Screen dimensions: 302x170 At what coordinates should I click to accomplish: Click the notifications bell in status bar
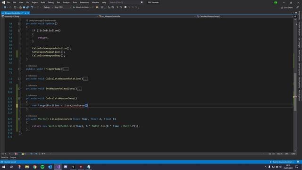coord(298,162)
